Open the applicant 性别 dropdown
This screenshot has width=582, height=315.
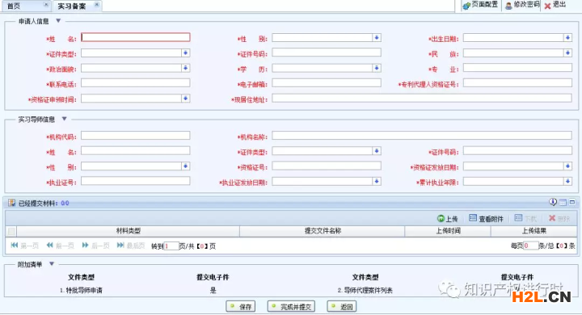377,37
